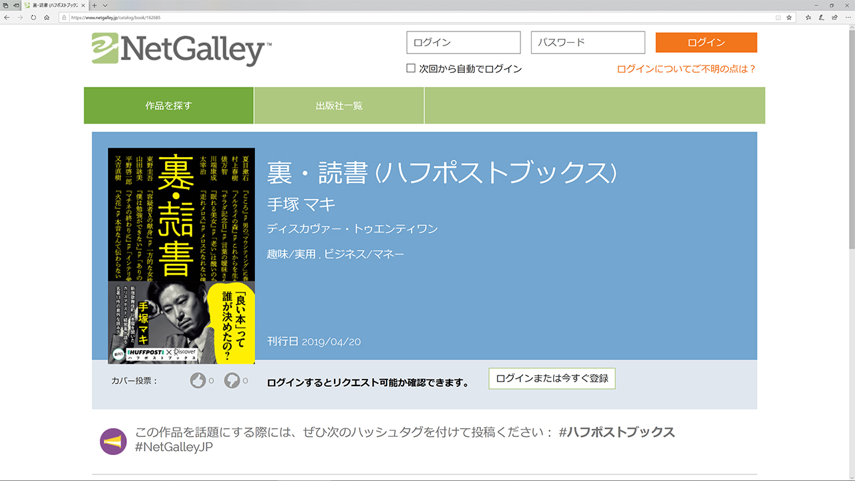
Task: Share this page
Action: click(834, 17)
